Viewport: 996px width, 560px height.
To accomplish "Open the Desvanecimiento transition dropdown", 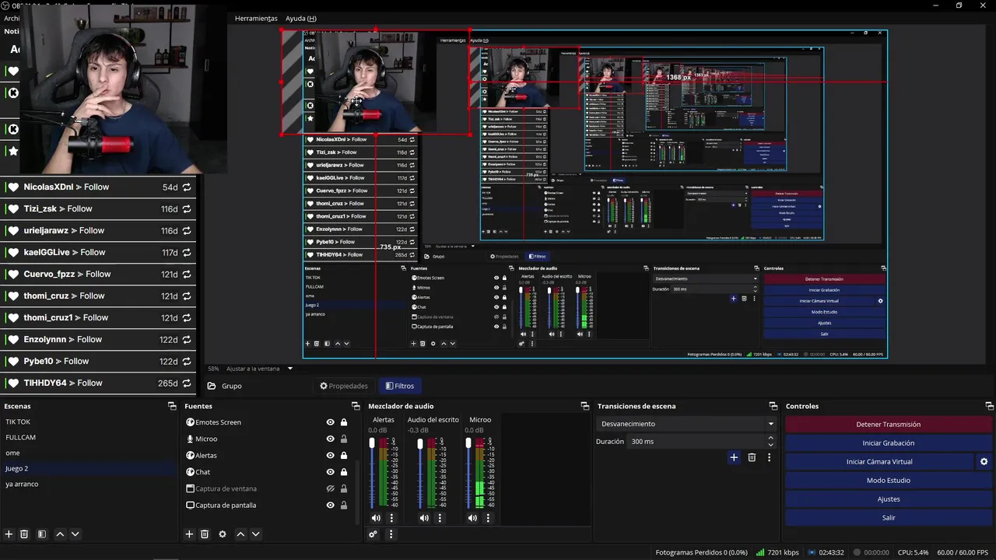I will tap(686, 424).
